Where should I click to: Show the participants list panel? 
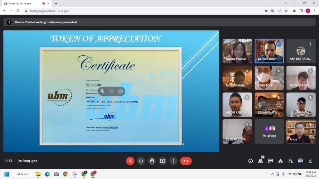coord(260,161)
